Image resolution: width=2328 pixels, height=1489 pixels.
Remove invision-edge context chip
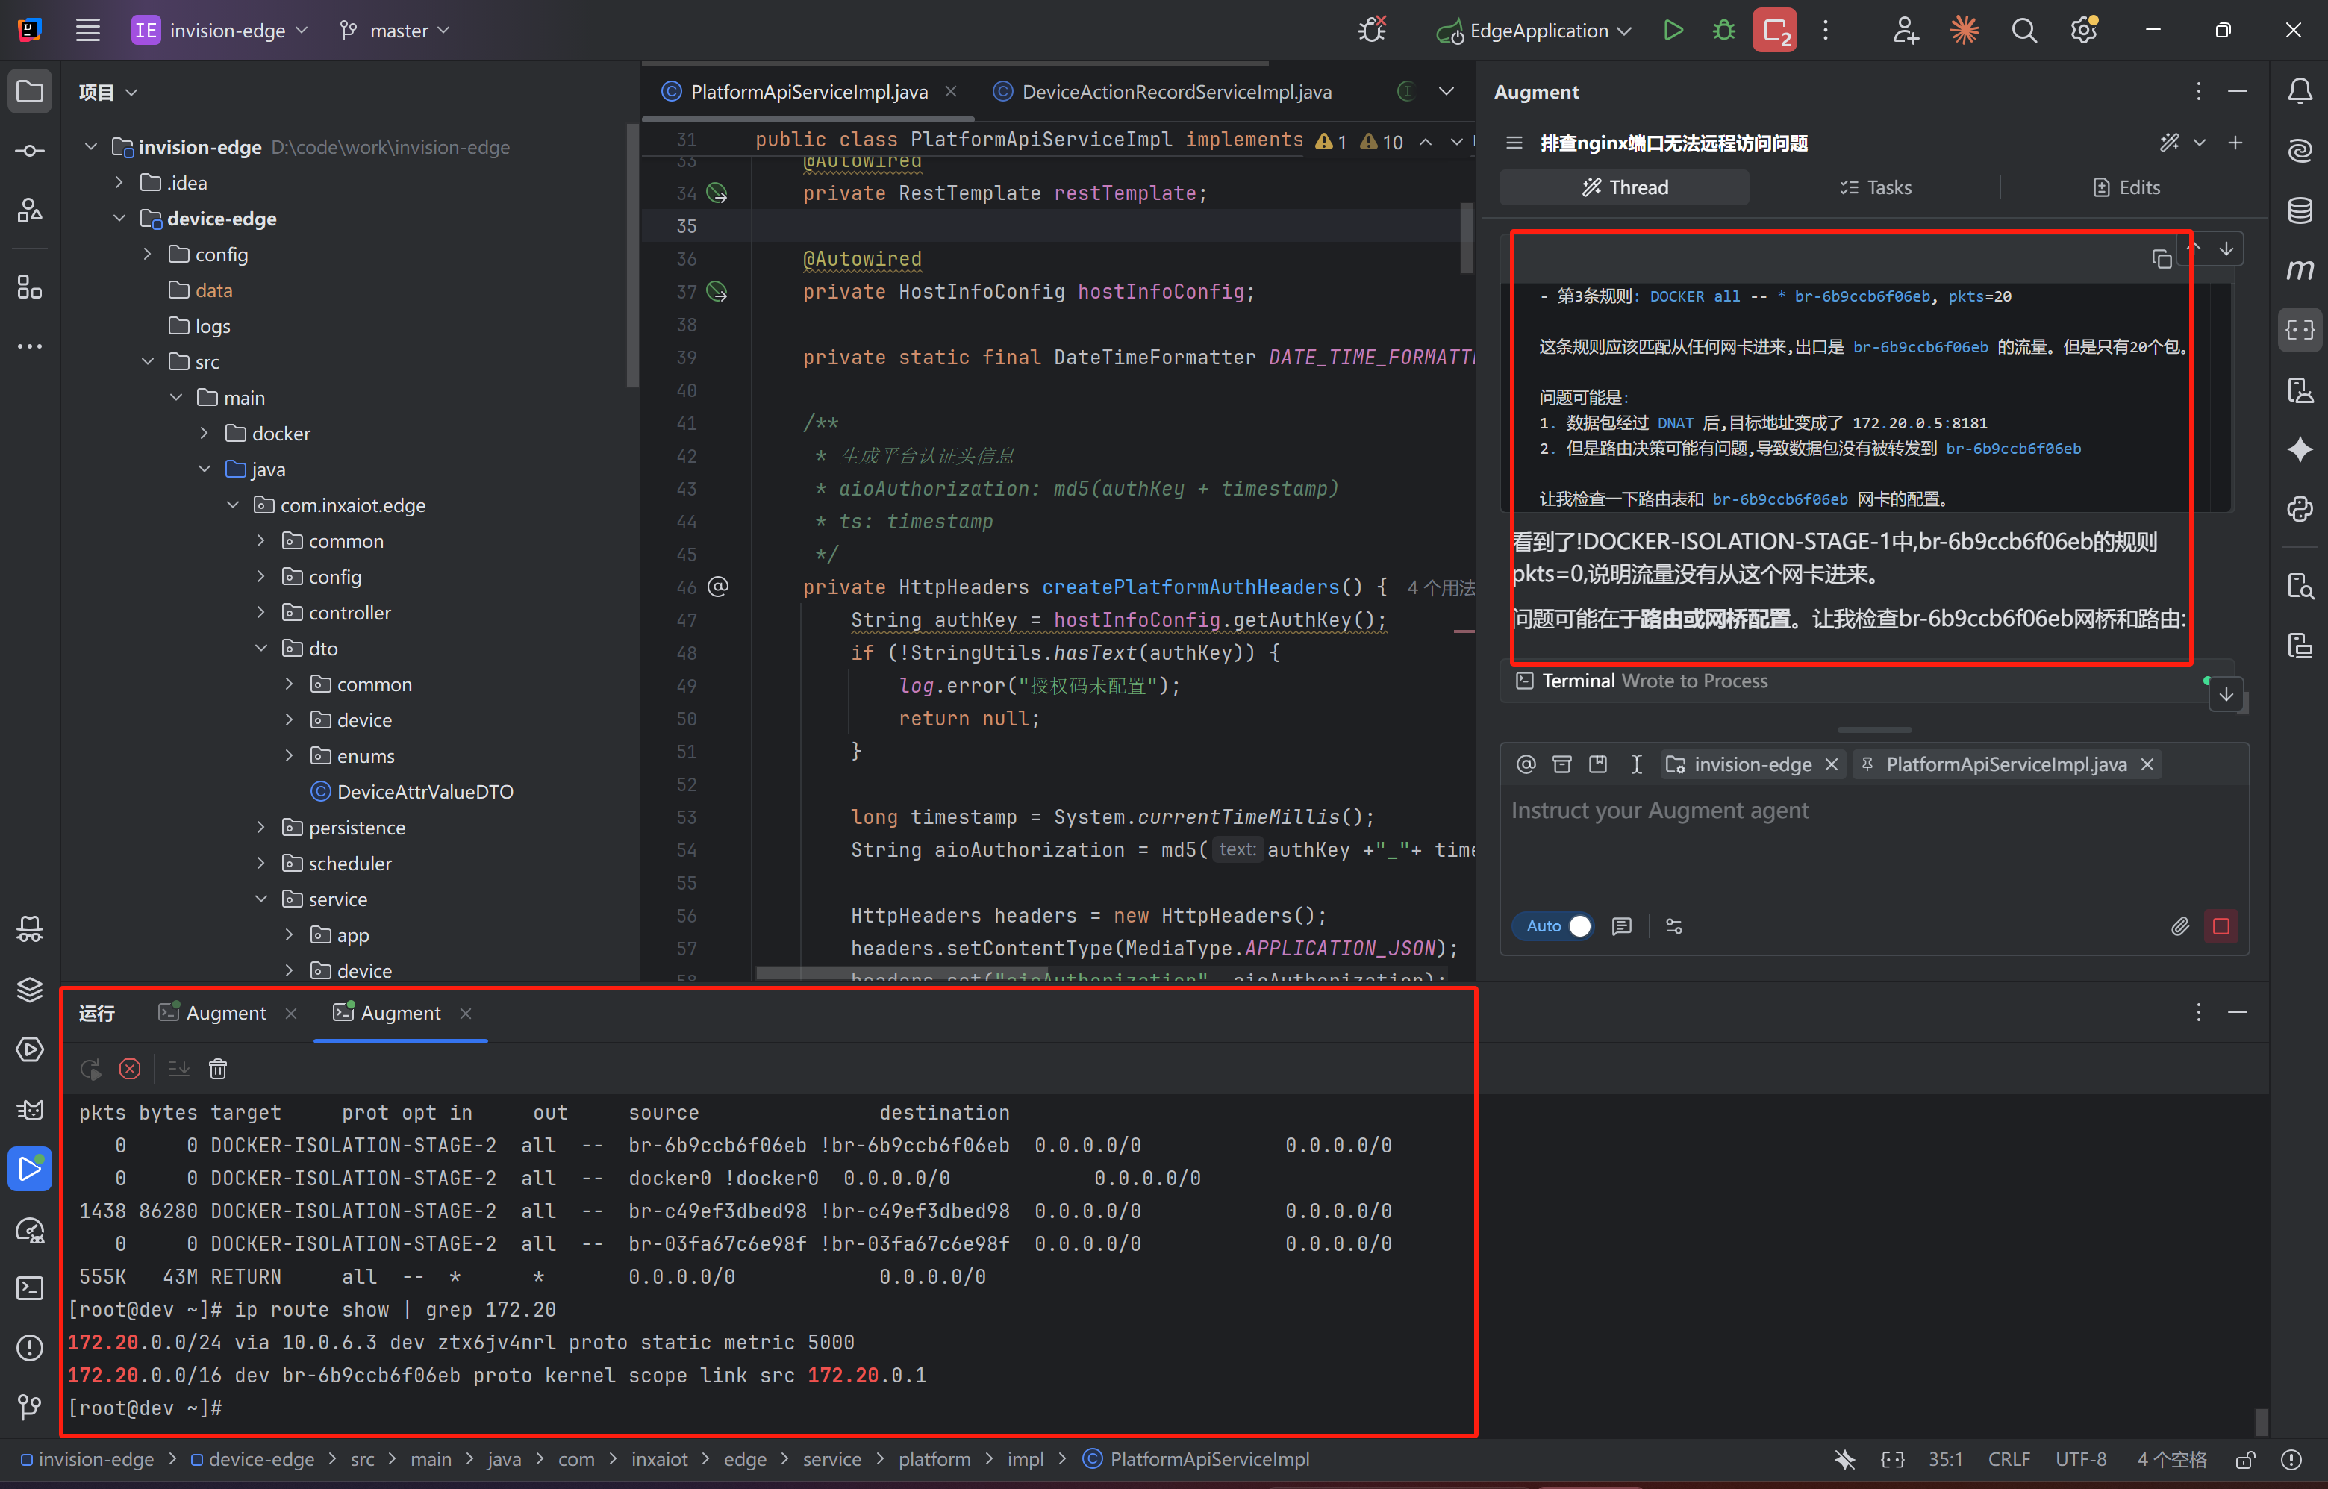pyautogui.click(x=1831, y=764)
